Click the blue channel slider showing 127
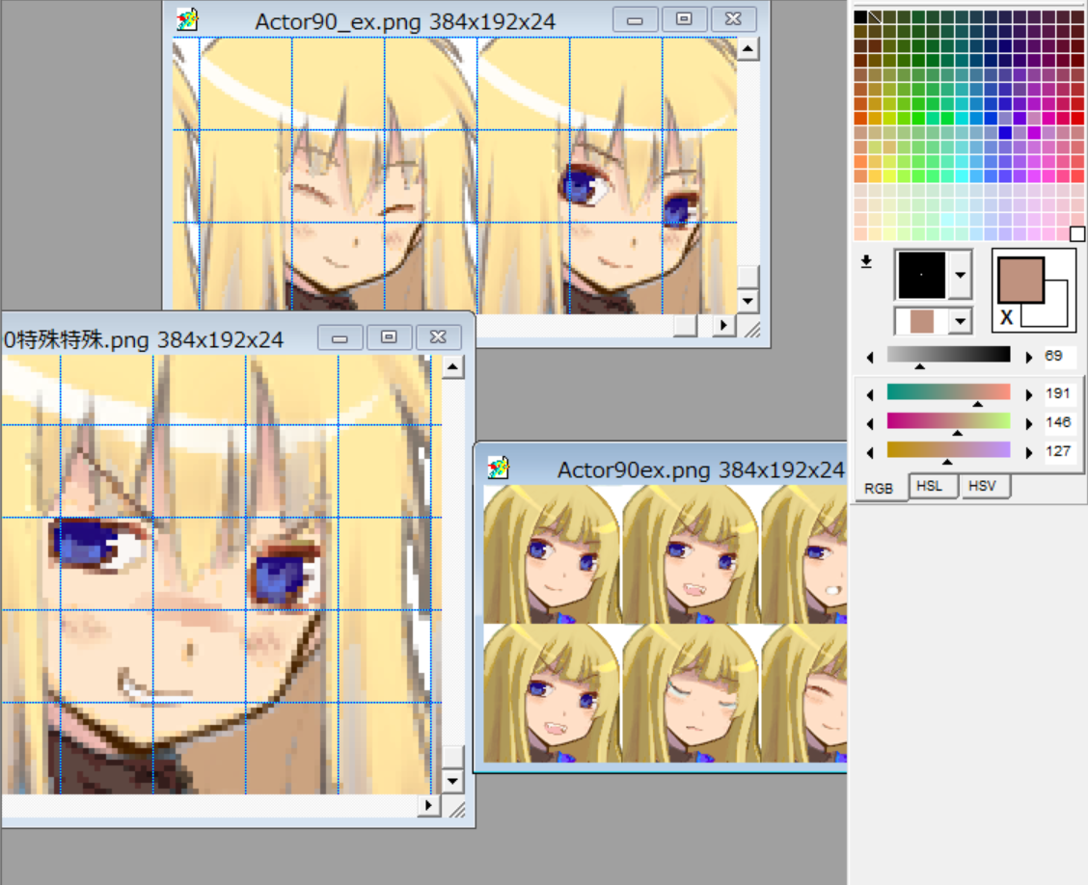 [948, 449]
